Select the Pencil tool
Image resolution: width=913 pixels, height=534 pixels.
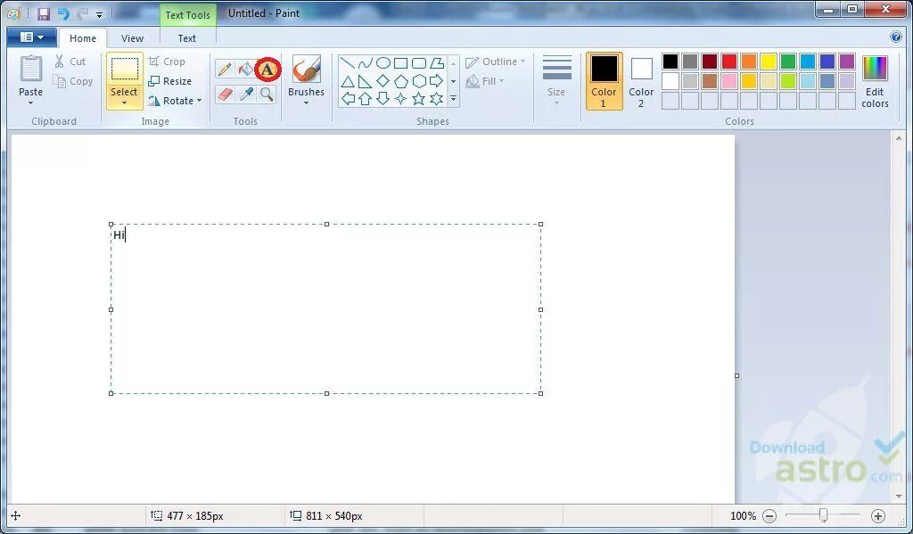pyautogui.click(x=225, y=70)
